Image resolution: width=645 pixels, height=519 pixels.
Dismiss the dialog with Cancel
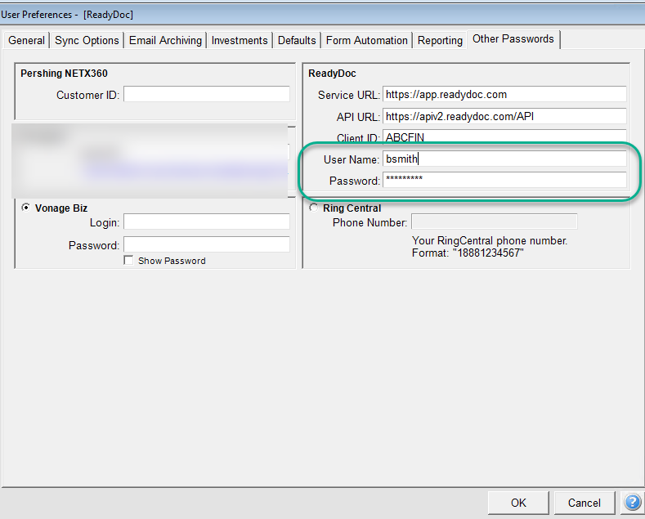pos(585,503)
